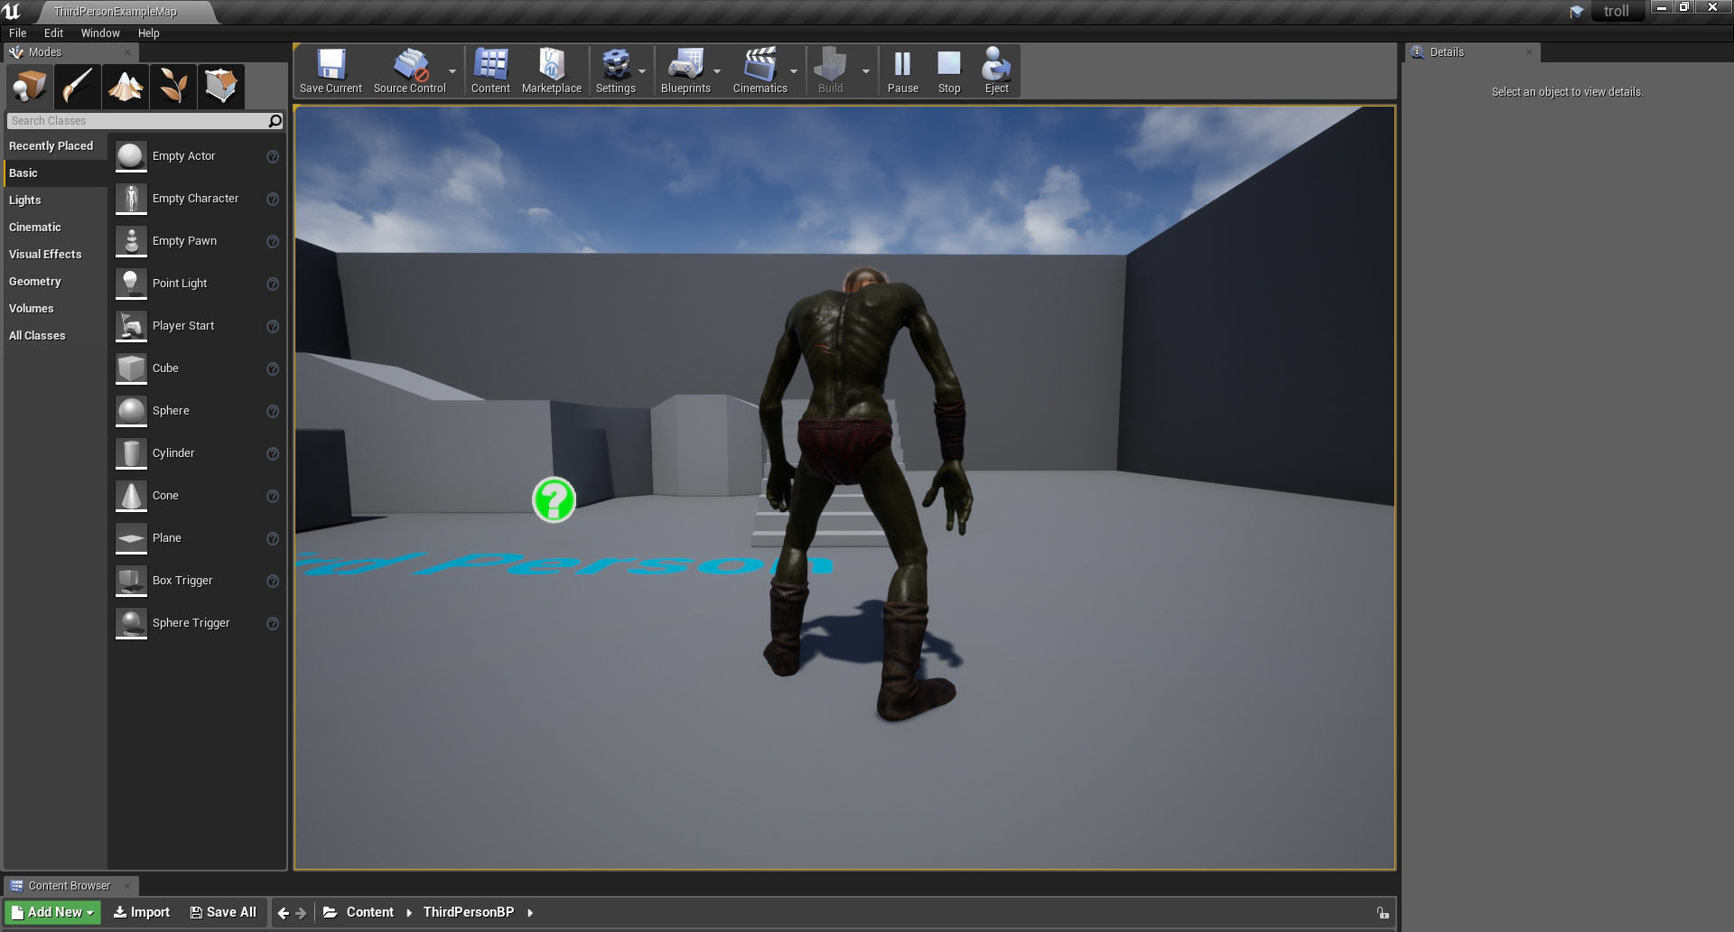
Task: Select the Foliage mode icon
Action: pos(172,87)
